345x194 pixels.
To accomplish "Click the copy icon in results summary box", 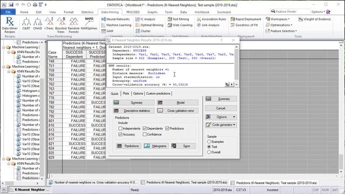I will click(227, 85).
